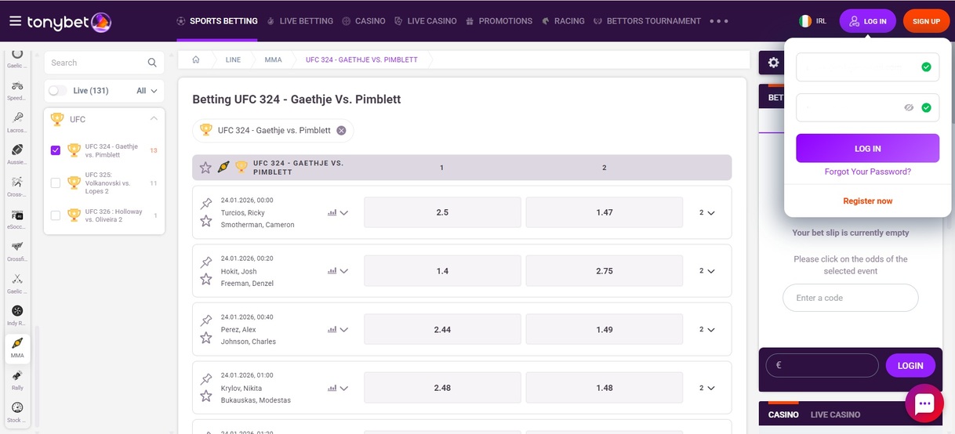This screenshot has height=434, width=955.
Task: Open the more navigation dots menu
Action: [719, 21]
